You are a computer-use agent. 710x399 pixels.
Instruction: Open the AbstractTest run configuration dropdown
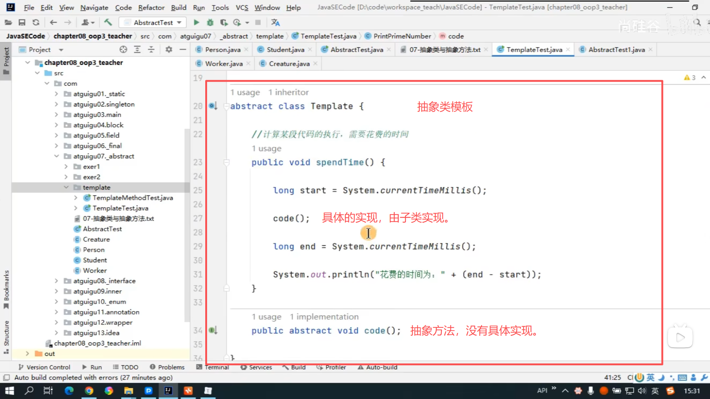[153, 23]
